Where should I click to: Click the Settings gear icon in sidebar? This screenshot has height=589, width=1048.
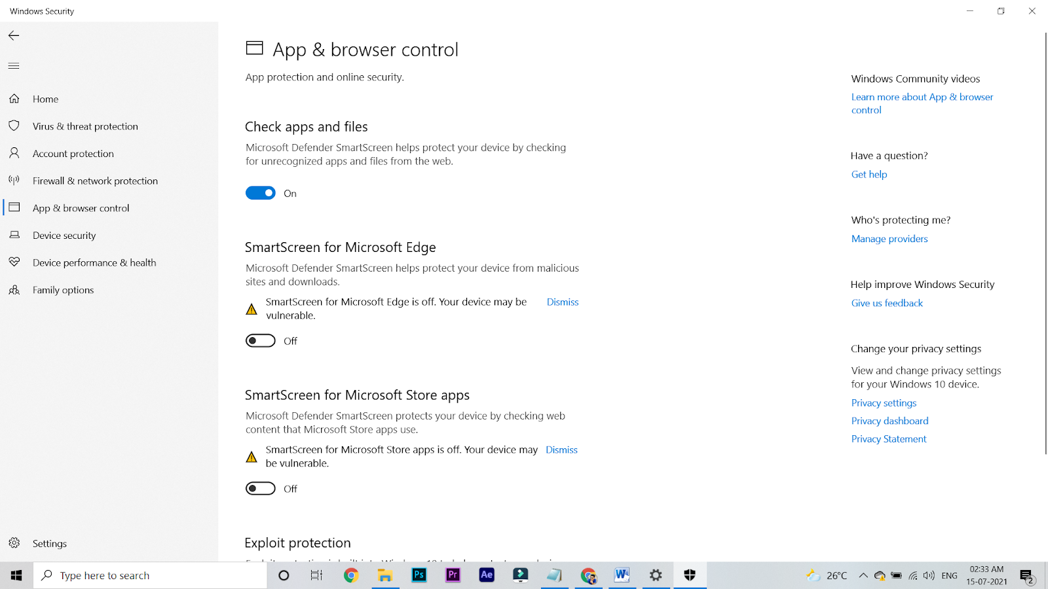click(14, 543)
